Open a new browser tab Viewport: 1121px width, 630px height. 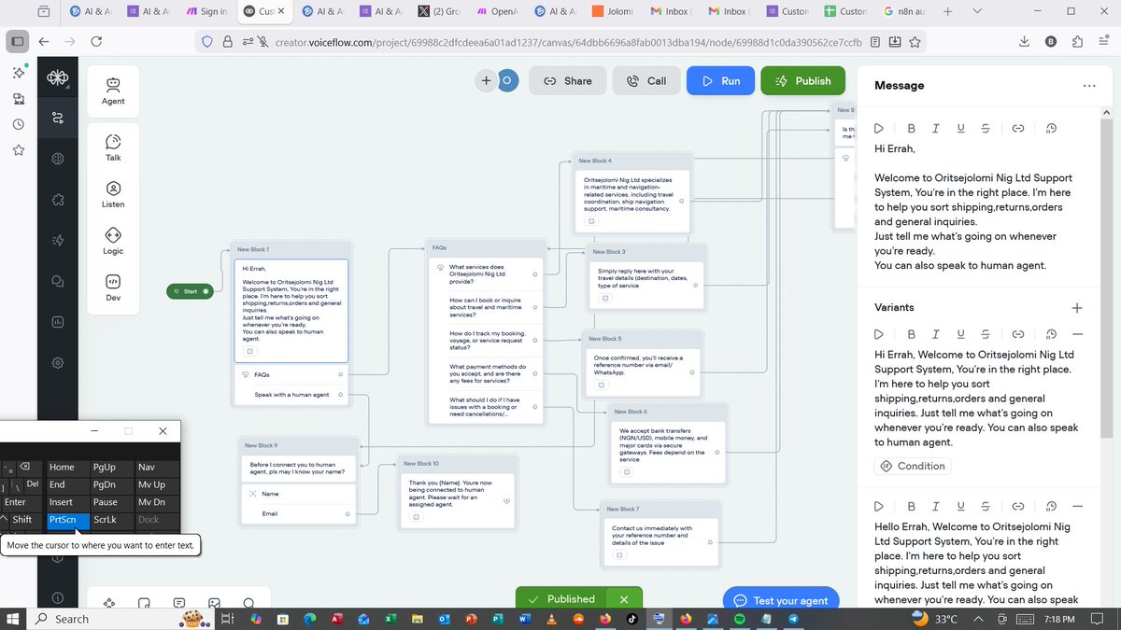click(947, 11)
